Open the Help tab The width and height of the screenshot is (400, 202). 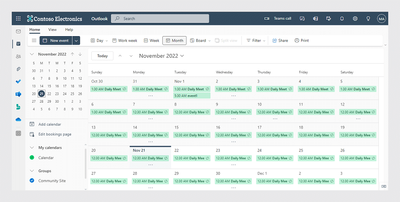69,30
